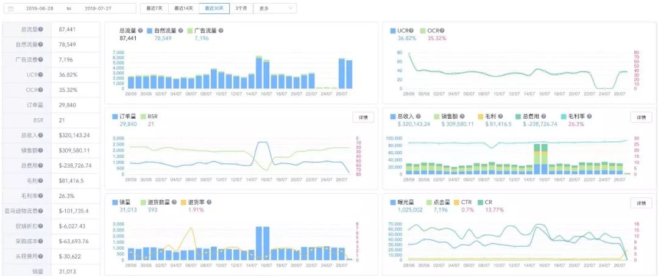This screenshot has width=658, height=276.
Task: Click the help icon after UCR in the conversion chart legend
Action: 411,30
